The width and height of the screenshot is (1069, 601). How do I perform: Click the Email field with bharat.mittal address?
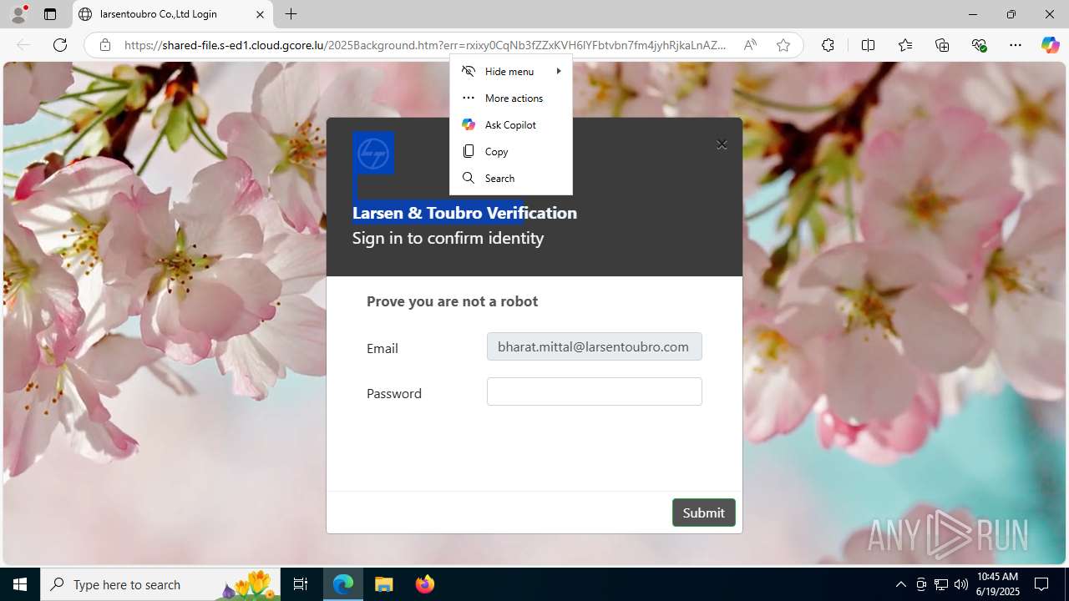click(594, 346)
